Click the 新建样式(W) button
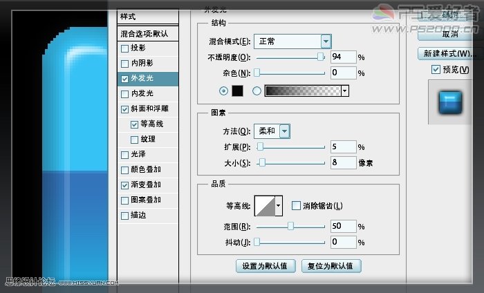The height and width of the screenshot is (293, 484). click(x=449, y=54)
